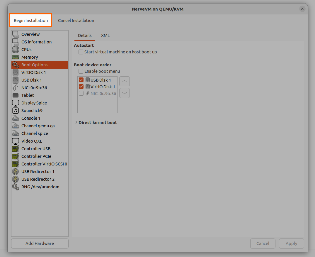Select the CPUs chip icon in sidebar

[16, 50]
